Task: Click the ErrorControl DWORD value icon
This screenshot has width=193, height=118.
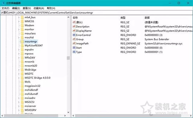Action: click(x=74, y=35)
